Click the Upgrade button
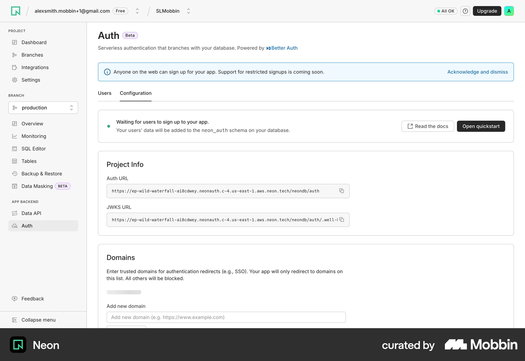The height and width of the screenshot is (361, 525). pos(487,11)
